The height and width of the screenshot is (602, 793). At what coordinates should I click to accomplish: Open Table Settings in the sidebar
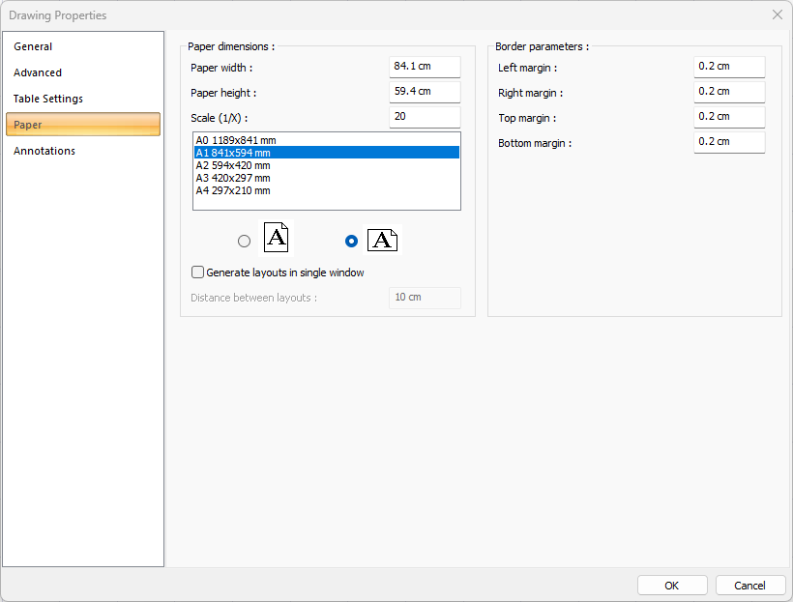[x=48, y=99]
